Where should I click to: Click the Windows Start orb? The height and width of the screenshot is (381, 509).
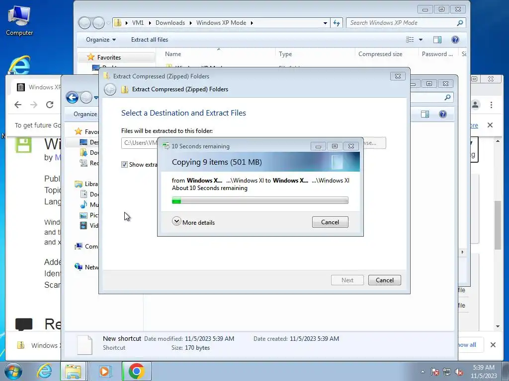point(13,371)
